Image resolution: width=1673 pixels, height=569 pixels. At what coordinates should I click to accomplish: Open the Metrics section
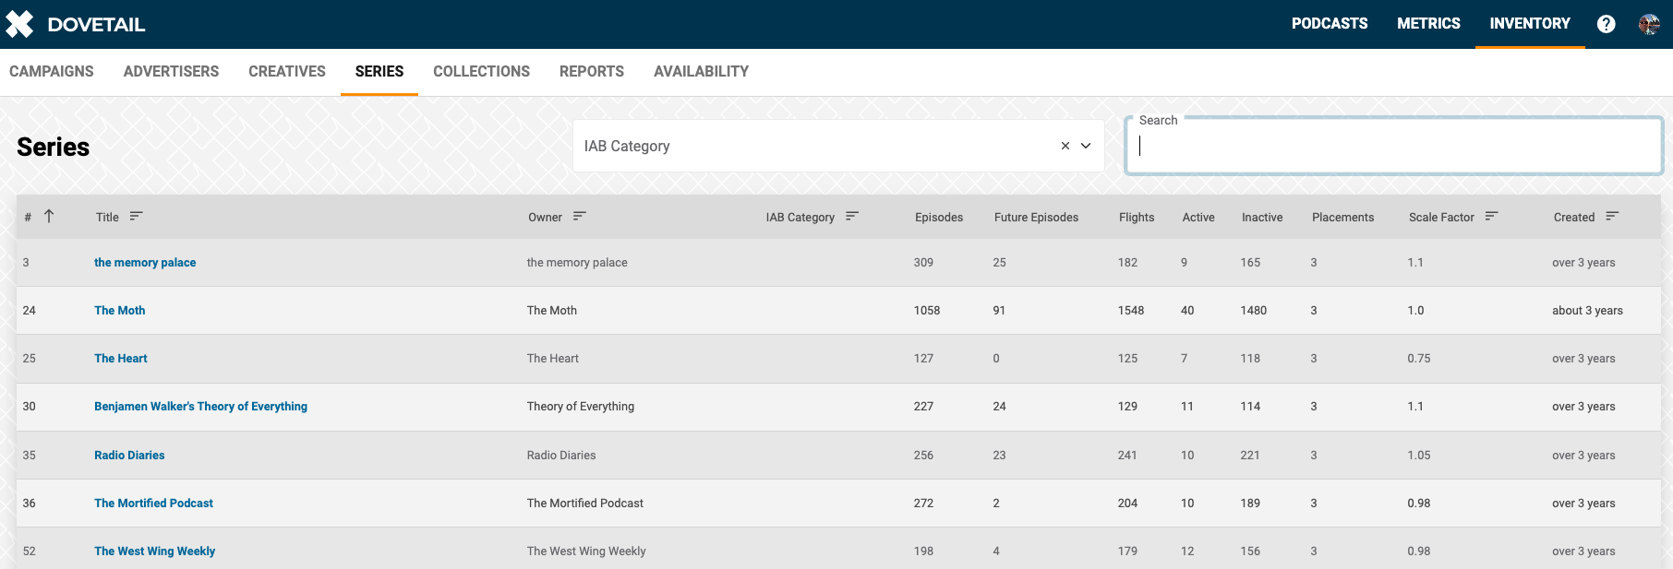1428,24
